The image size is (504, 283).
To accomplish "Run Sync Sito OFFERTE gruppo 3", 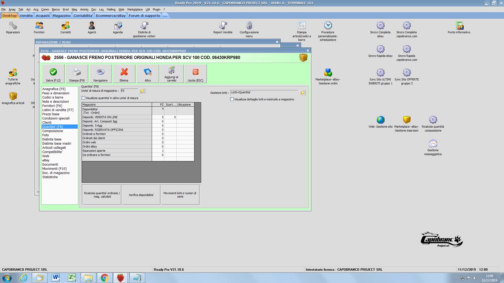I will tap(407, 77).
